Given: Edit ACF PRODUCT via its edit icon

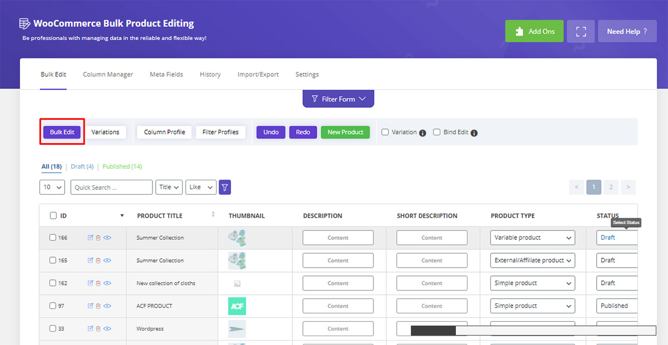Looking at the screenshot, I should click(x=91, y=306).
